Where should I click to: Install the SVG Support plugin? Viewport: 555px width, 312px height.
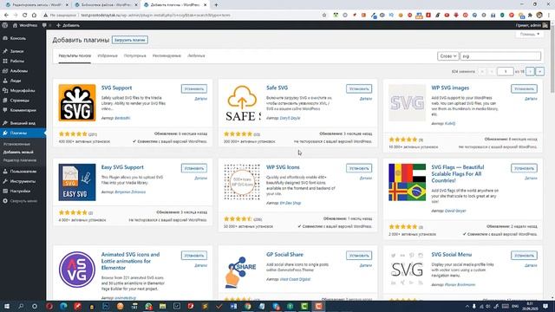coord(194,88)
